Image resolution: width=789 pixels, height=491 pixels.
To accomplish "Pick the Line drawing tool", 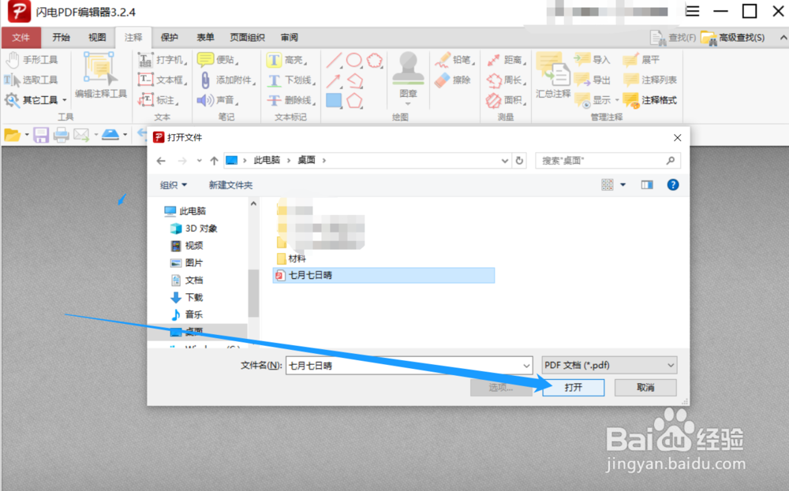I will click(334, 61).
